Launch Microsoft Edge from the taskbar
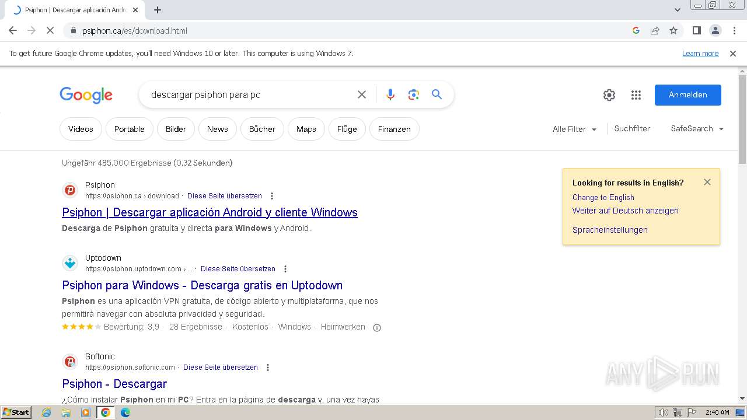The image size is (747, 420). click(125, 412)
